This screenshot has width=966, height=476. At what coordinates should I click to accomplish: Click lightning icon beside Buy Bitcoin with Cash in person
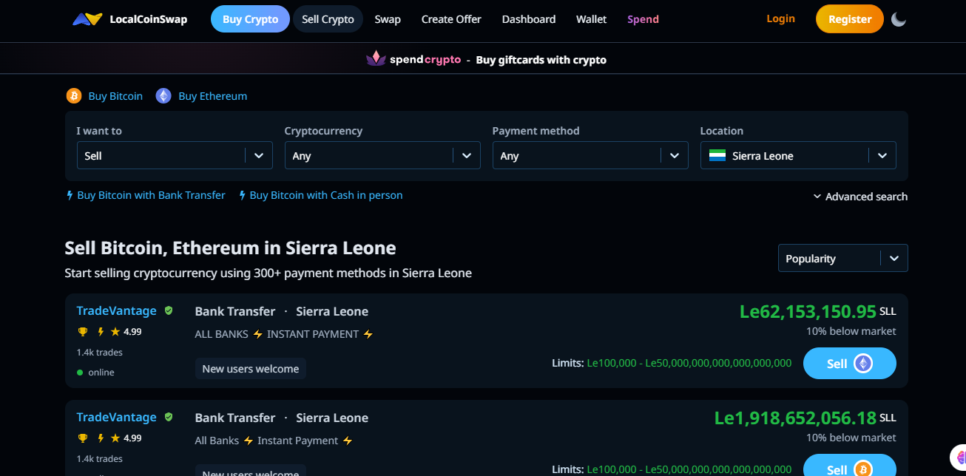(242, 195)
